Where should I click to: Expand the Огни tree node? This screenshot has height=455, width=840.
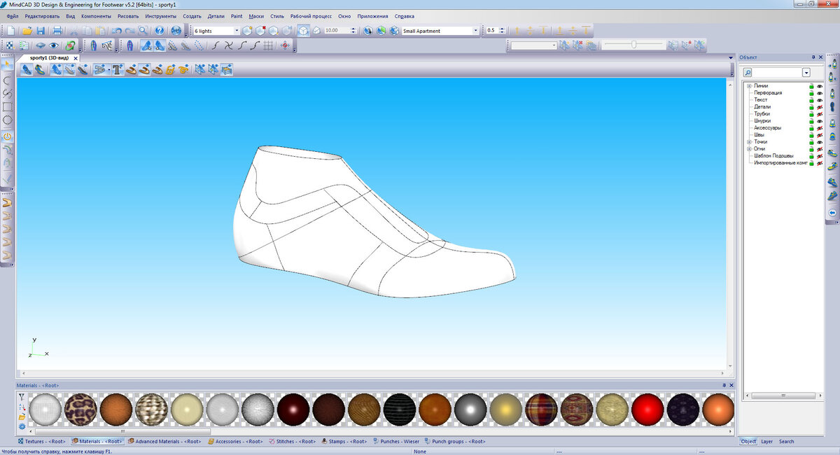pyautogui.click(x=748, y=149)
